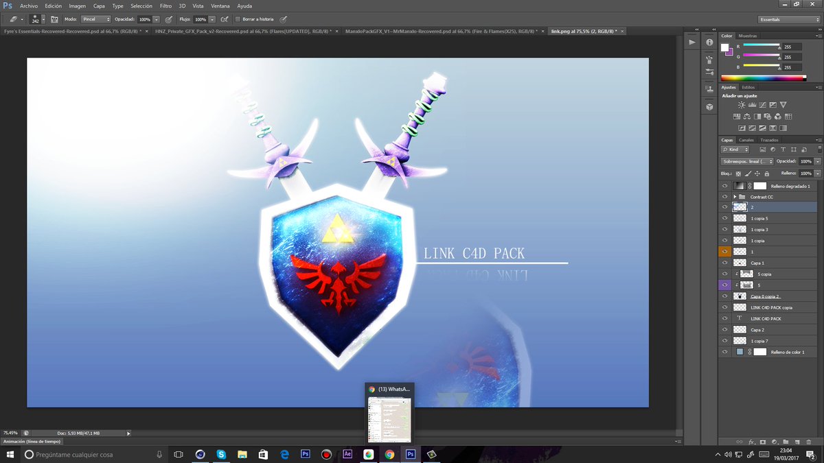Screen dimensions: 824x463
Task: Add a Threshold adjustment
Action: click(x=762, y=128)
